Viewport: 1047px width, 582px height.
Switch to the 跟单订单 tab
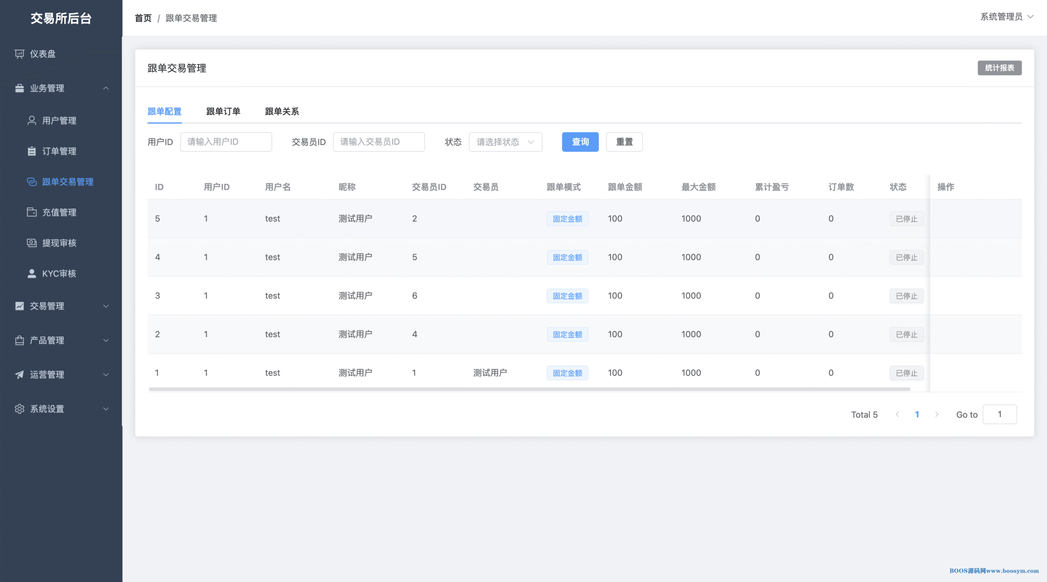pos(223,112)
